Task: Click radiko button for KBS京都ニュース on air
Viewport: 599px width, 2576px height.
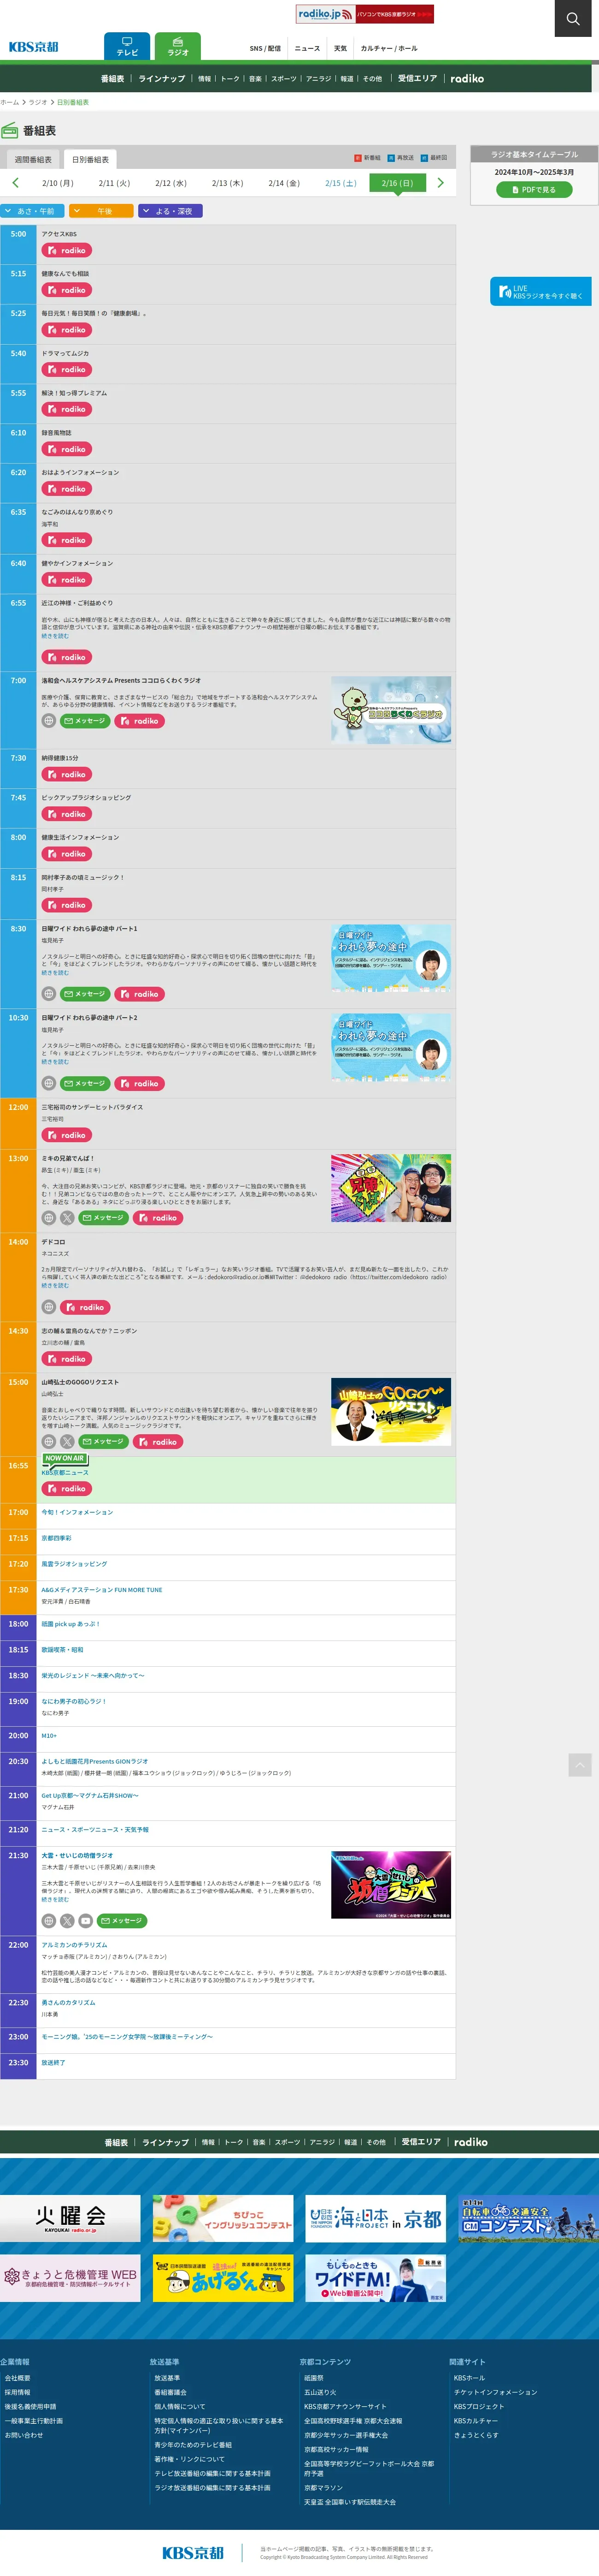Action: [x=66, y=1489]
